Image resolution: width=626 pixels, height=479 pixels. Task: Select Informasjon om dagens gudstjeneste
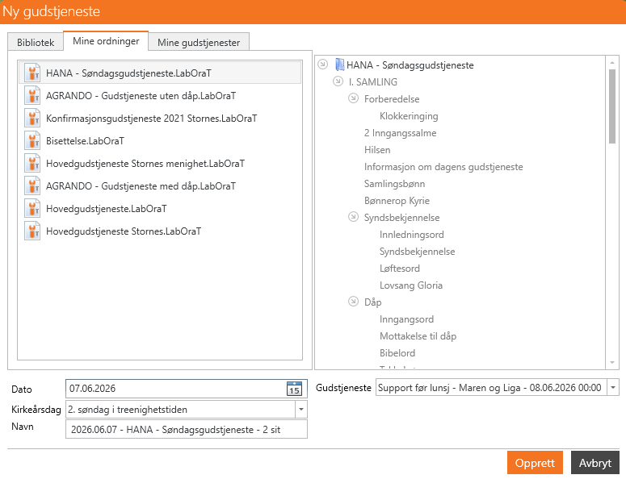pos(443,167)
